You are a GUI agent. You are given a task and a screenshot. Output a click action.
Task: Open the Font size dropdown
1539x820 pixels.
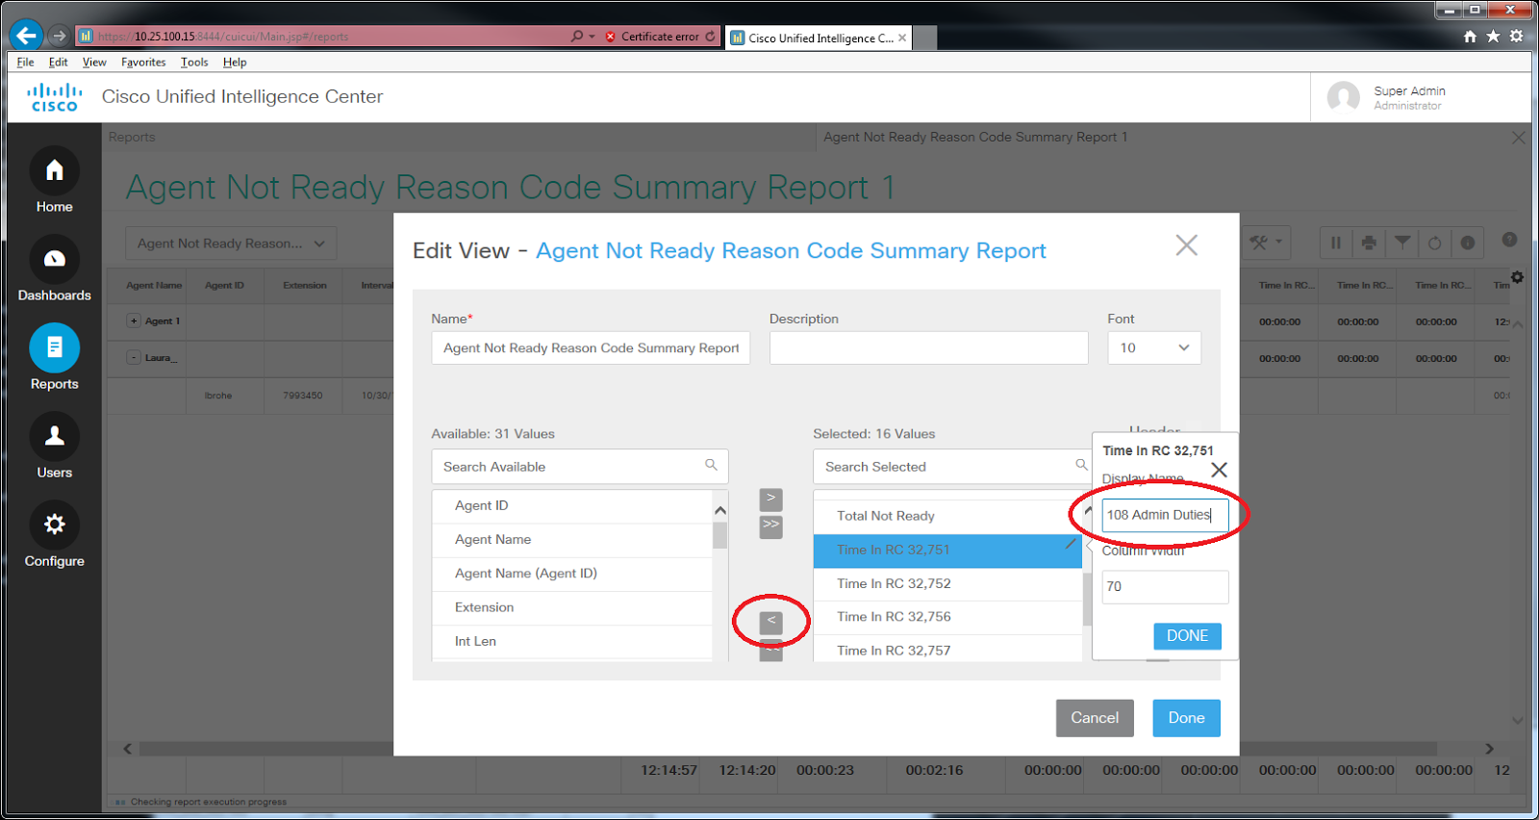pyautogui.click(x=1154, y=347)
